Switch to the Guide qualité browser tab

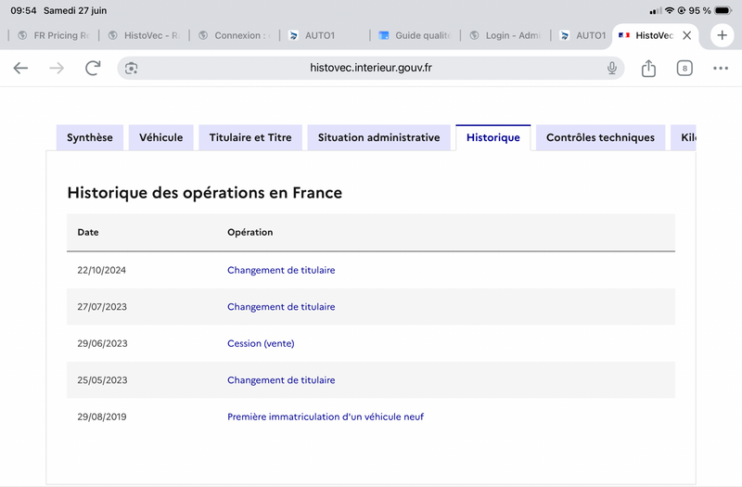click(415, 35)
